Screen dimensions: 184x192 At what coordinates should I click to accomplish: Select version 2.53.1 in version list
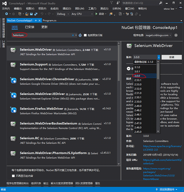(145, 80)
